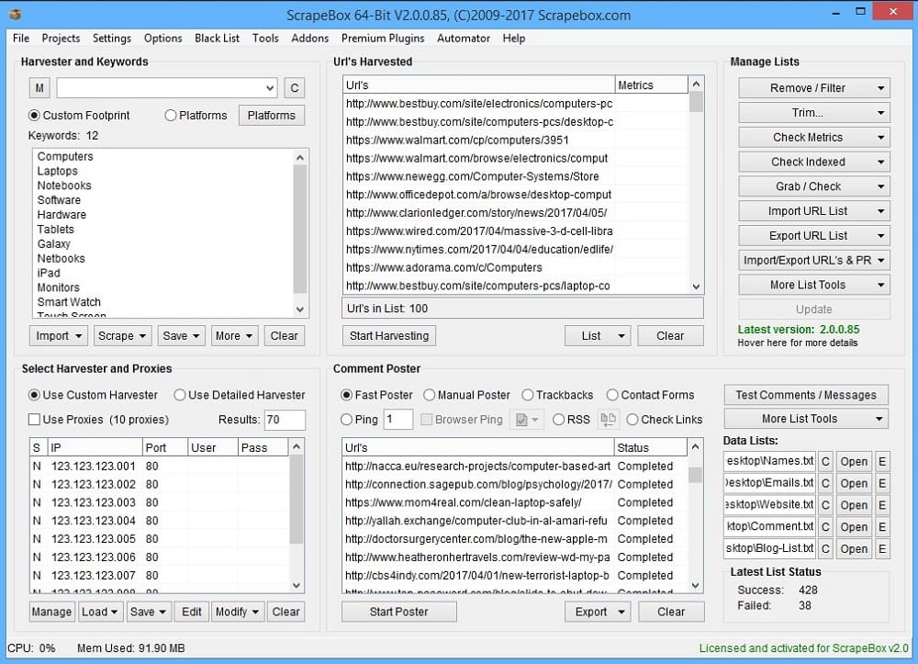This screenshot has width=918, height=664.
Task: Click the Platforms button
Action: pyautogui.click(x=271, y=116)
